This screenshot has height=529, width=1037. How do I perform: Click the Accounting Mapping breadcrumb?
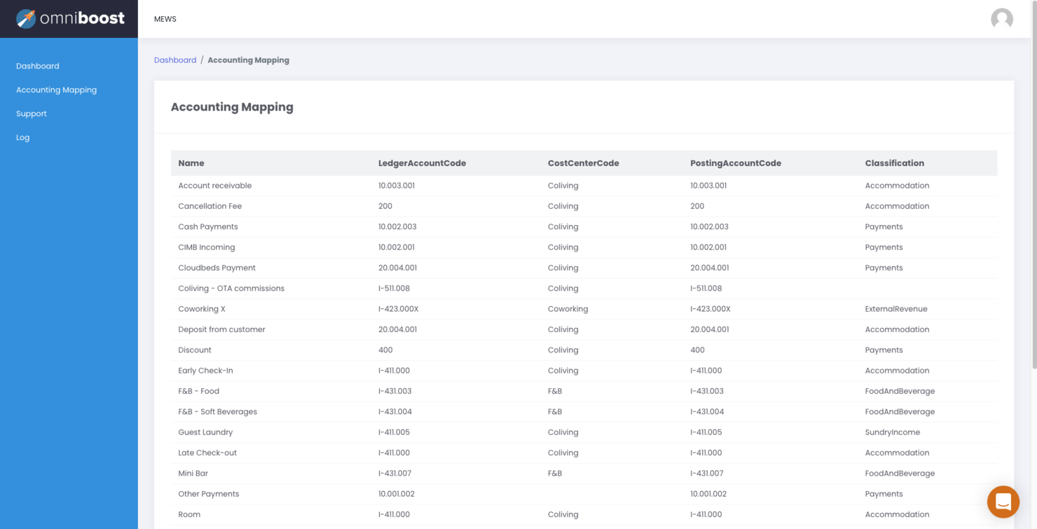(248, 60)
